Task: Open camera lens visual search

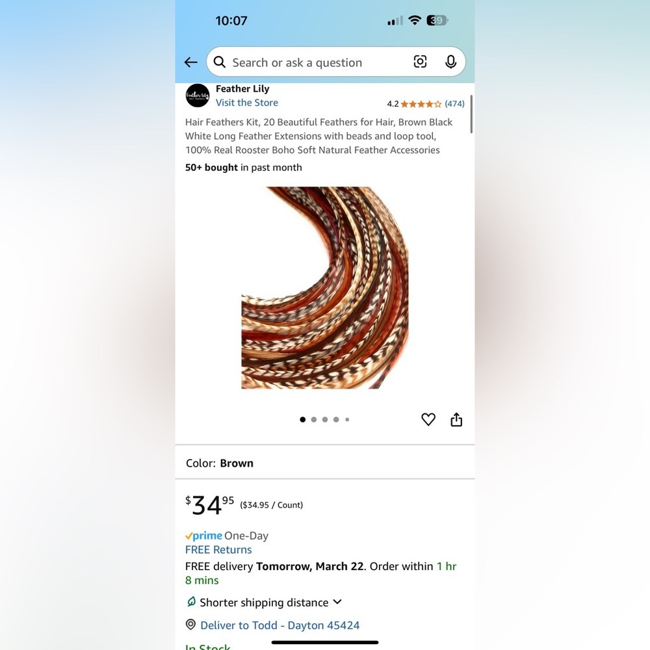Action: pos(420,62)
